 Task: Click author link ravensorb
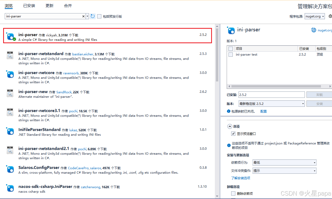coord(71,73)
